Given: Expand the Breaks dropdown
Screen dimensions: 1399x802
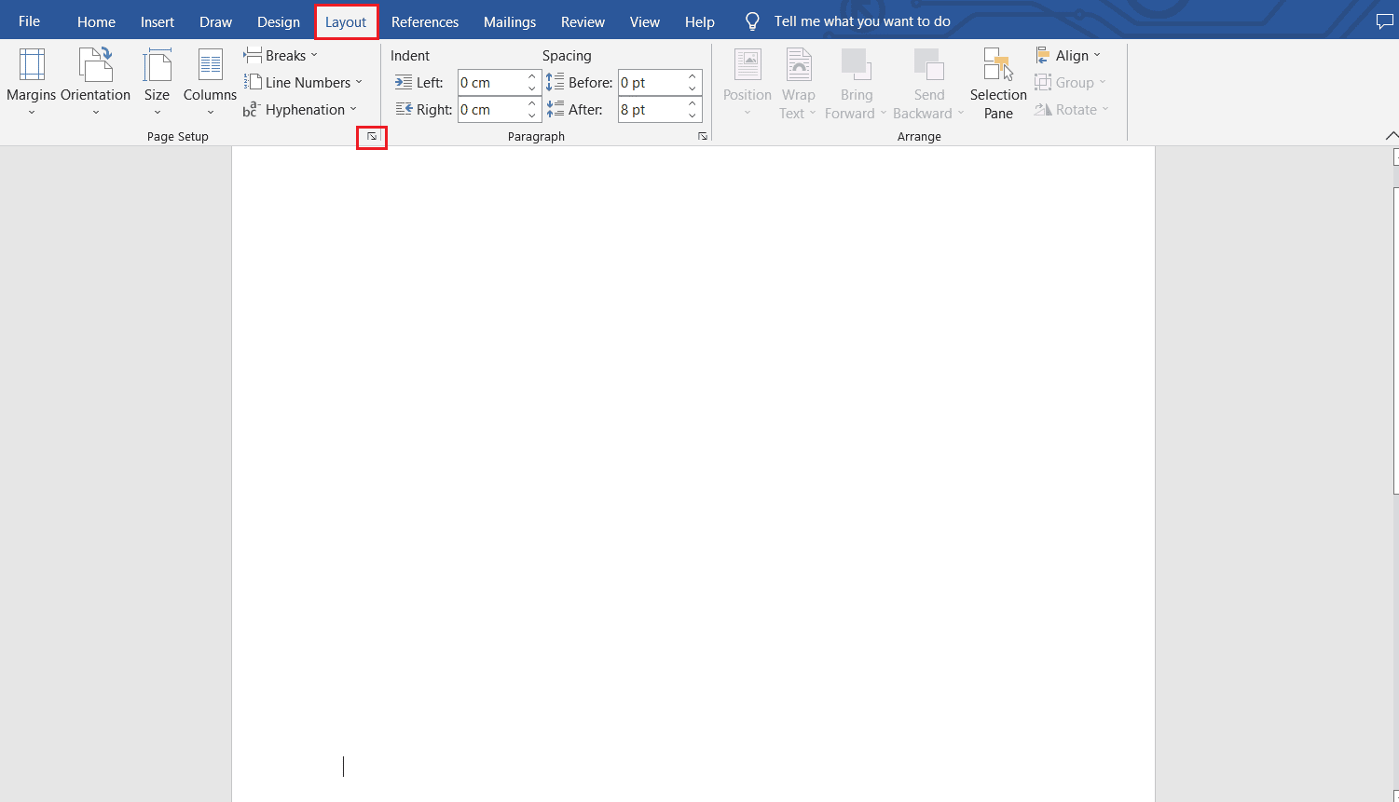Looking at the screenshot, I should click(281, 55).
